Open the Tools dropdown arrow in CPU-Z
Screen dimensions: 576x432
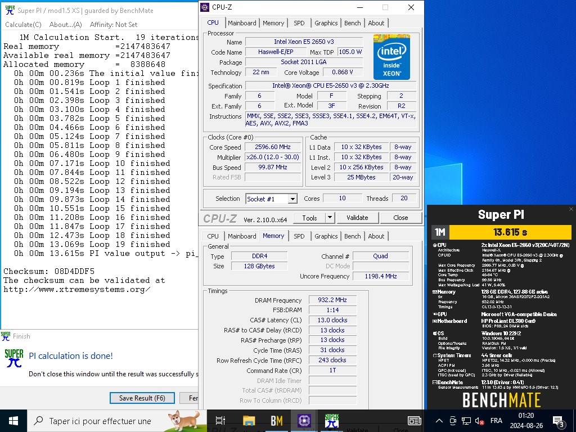[330, 218]
